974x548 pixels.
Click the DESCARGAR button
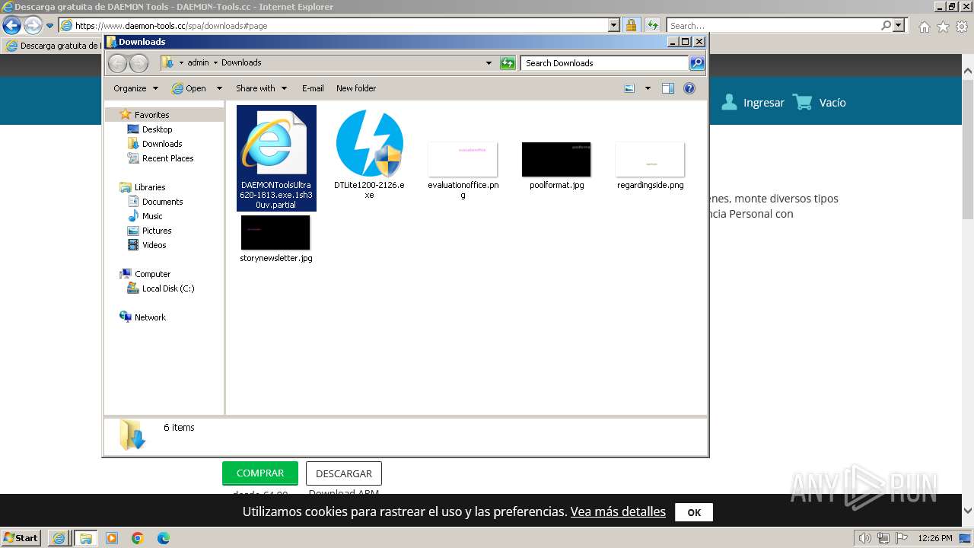[344, 473]
